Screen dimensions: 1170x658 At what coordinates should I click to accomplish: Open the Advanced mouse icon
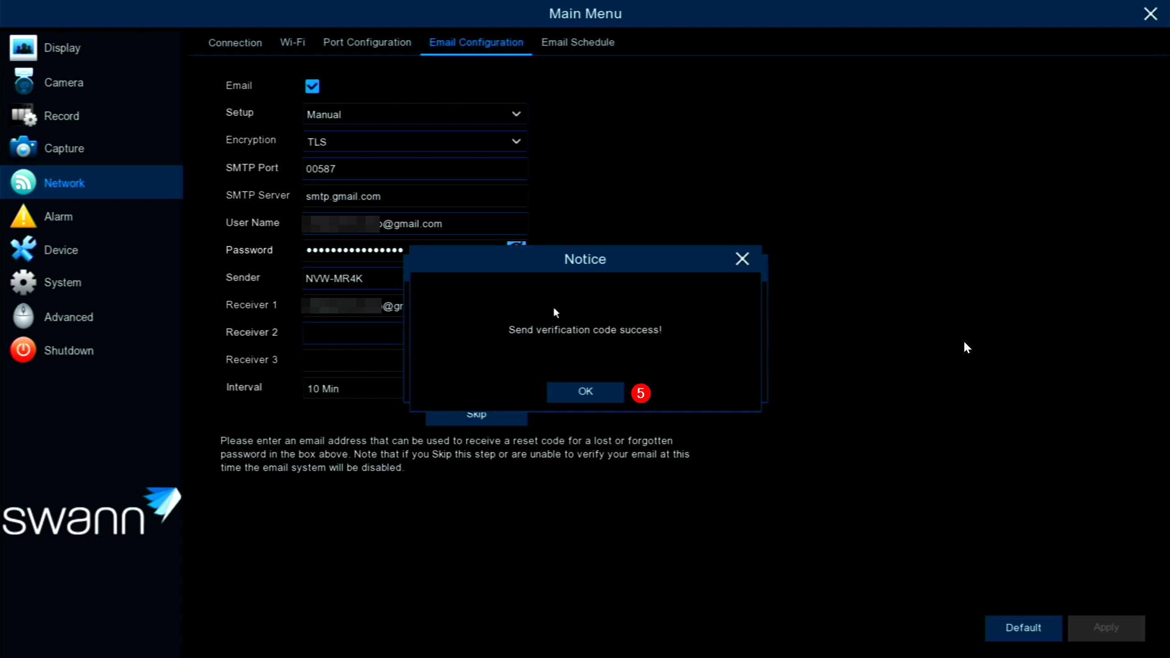click(x=23, y=316)
